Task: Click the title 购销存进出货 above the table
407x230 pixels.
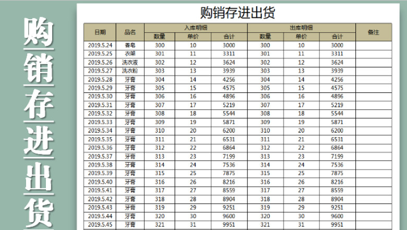Action: [237, 13]
